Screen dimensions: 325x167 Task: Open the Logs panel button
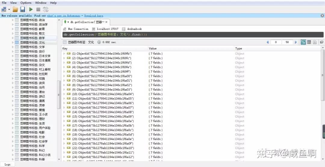pyautogui.click(x=8, y=164)
